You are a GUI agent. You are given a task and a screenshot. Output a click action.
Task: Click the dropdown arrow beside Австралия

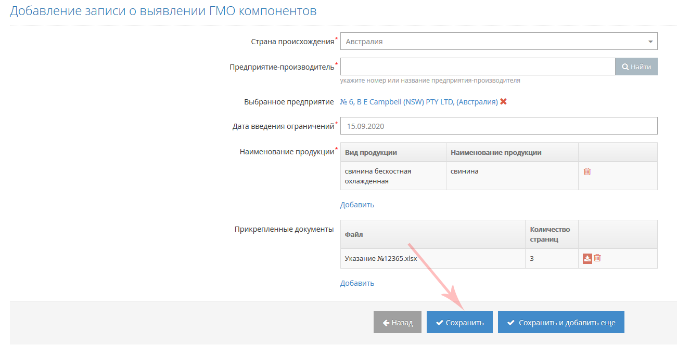tap(650, 42)
